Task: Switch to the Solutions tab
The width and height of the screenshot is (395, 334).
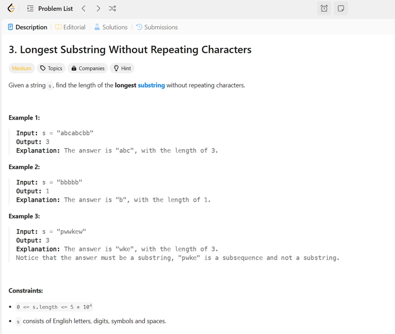Action: (x=111, y=27)
